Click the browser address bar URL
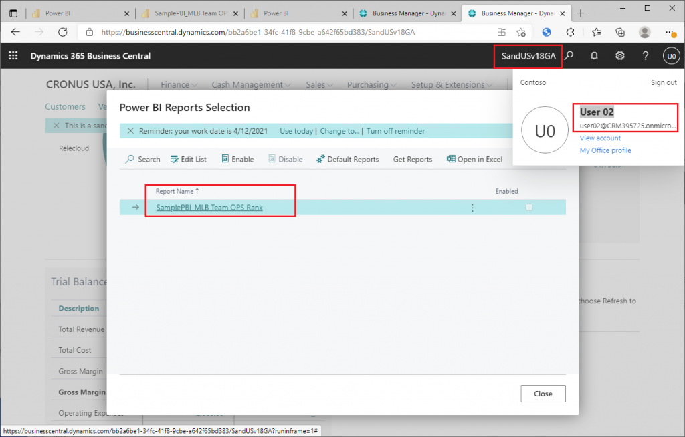This screenshot has width=685, height=437. [x=258, y=32]
